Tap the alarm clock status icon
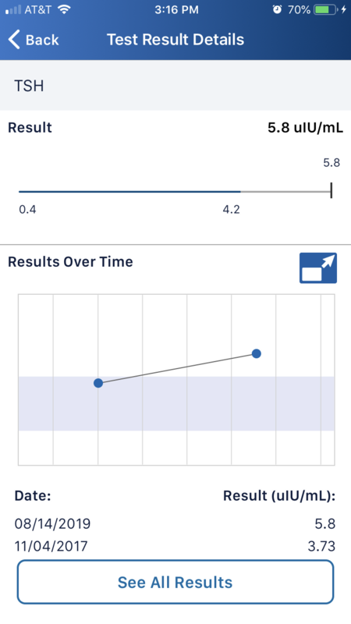 (277, 9)
